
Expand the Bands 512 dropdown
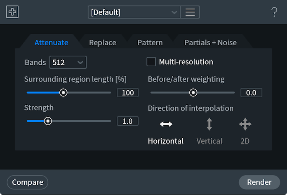click(x=68, y=62)
